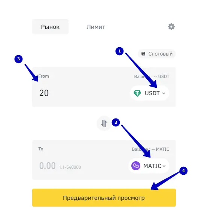Click the Balance MATIC label

click(150, 149)
